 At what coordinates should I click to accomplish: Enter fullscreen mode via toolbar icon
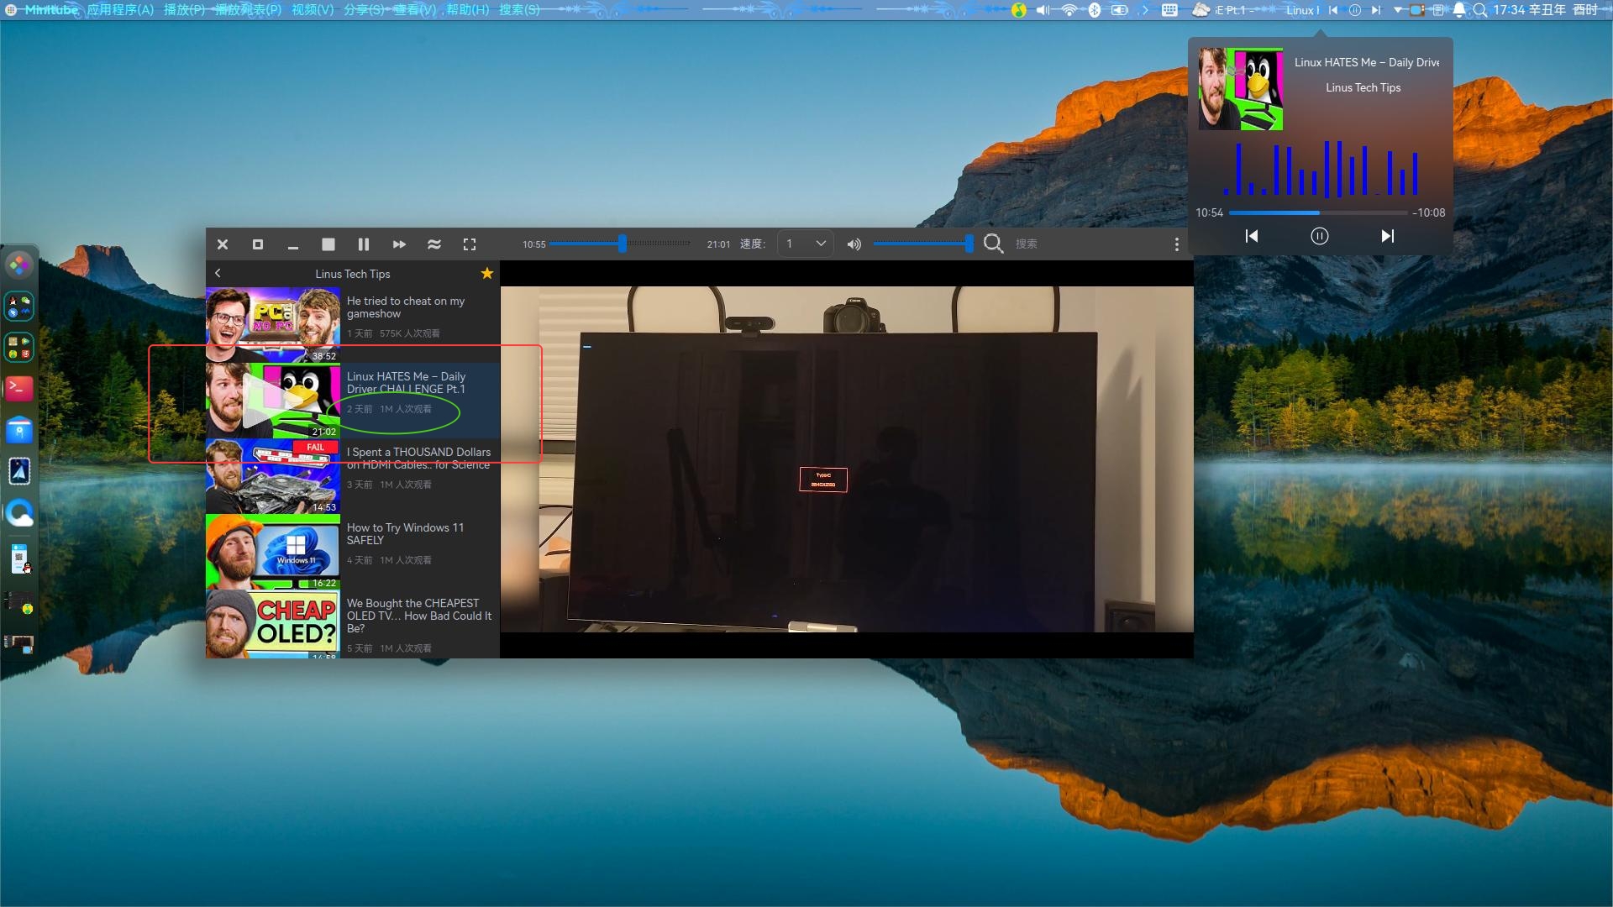(x=470, y=244)
